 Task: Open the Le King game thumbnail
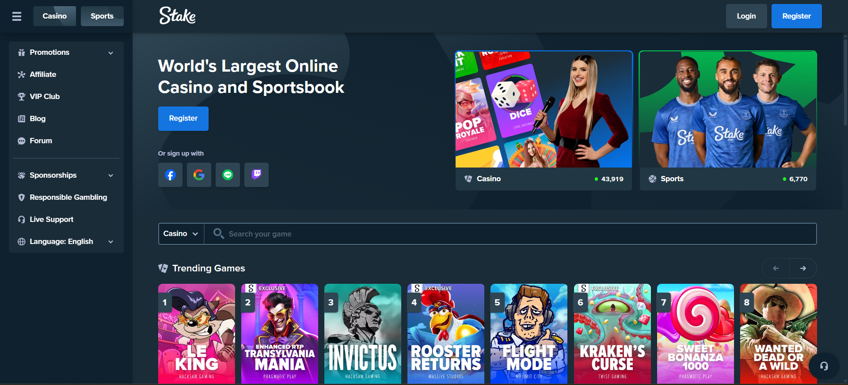[197, 334]
